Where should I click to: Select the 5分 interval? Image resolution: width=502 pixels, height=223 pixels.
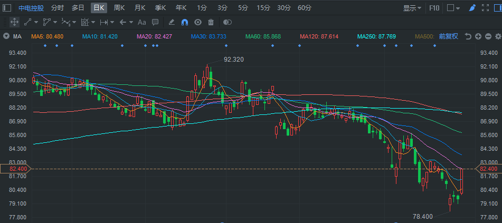[243, 8]
